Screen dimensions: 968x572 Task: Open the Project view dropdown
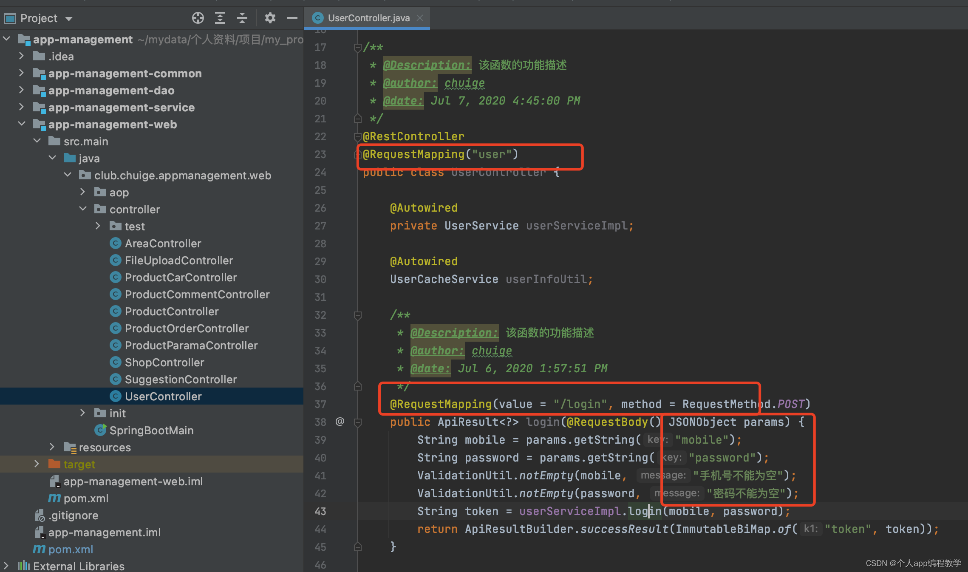(69, 19)
